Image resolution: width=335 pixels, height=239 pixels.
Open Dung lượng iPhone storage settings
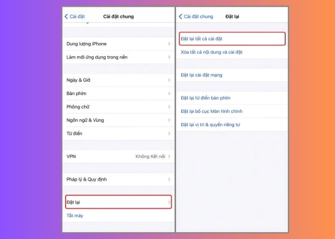pyautogui.click(x=87, y=44)
